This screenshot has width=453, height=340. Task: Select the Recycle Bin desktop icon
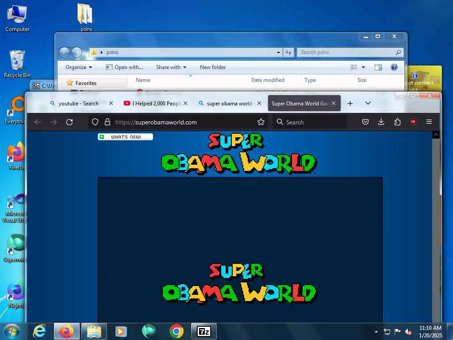(17, 64)
